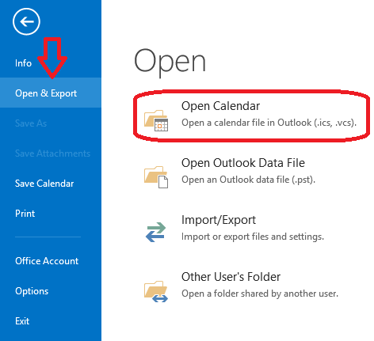The image size is (374, 341).
Task: Click the Open Outlook Data File title
Action: [243, 163]
